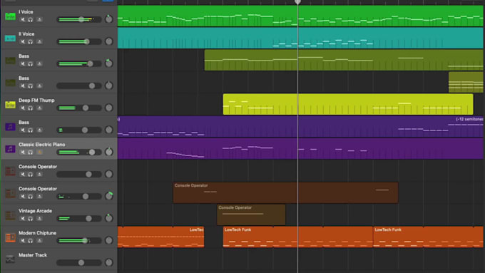Select the teal II Voice MIDI region
This screenshot has height=273, width=485.
(300, 38)
